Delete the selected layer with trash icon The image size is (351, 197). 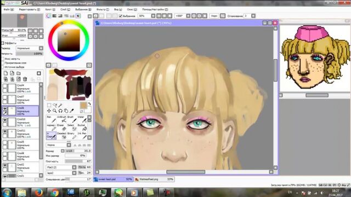tap(25, 79)
